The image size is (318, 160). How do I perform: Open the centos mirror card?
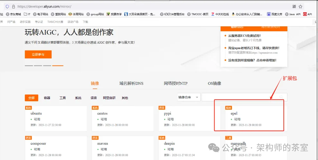point(123,118)
